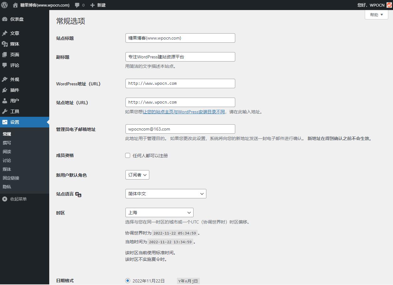Click the 副标题 input field

pos(180,57)
